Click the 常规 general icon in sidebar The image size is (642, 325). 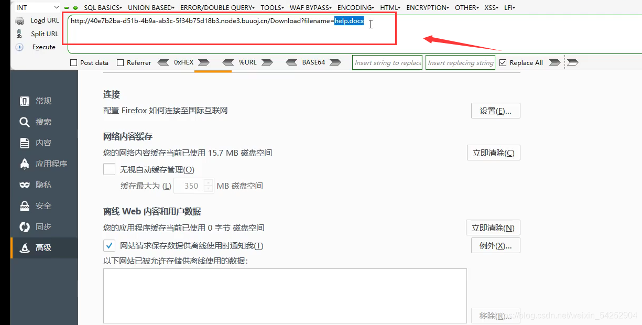pos(25,101)
